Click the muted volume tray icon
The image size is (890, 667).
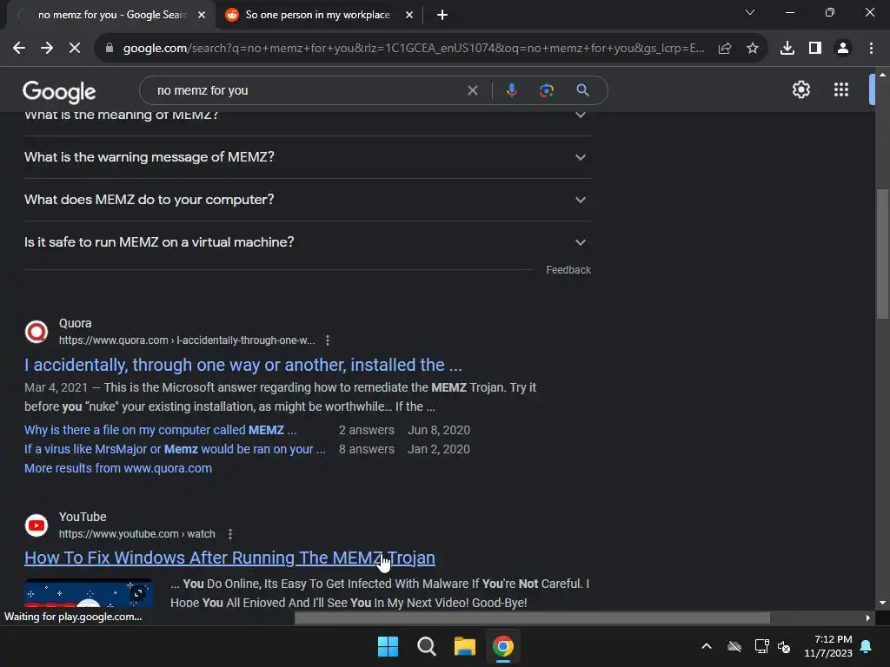[x=785, y=646]
